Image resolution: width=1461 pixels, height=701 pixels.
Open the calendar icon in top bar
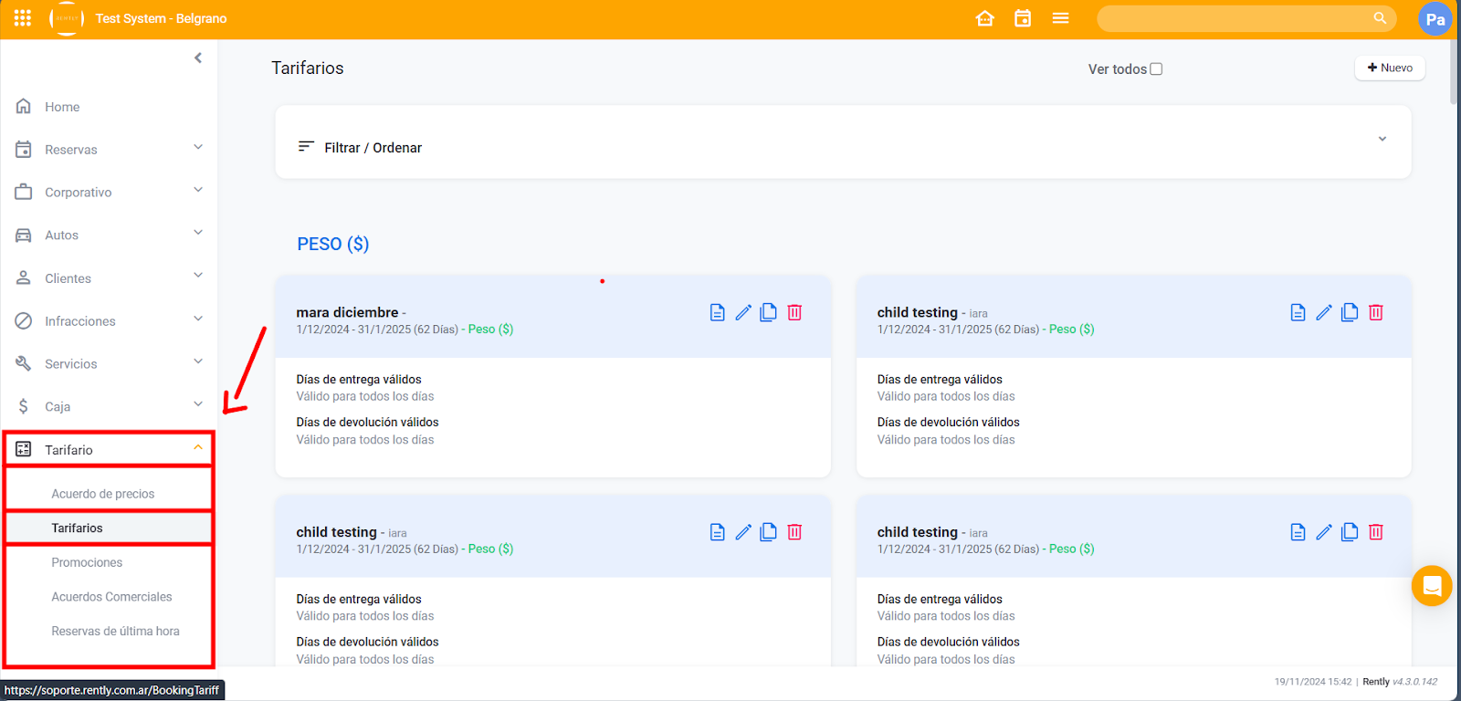click(x=1023, y=18)
